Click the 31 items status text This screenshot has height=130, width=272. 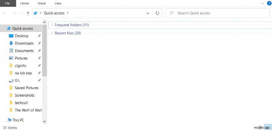[x=10, y=128]
